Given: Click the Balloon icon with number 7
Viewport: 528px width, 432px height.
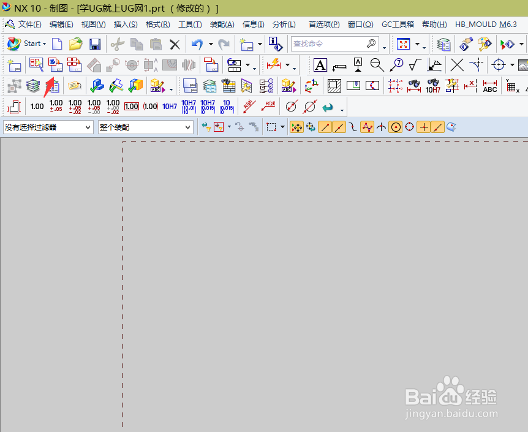Looking at the screenshot, I should [x=396, y=64].
